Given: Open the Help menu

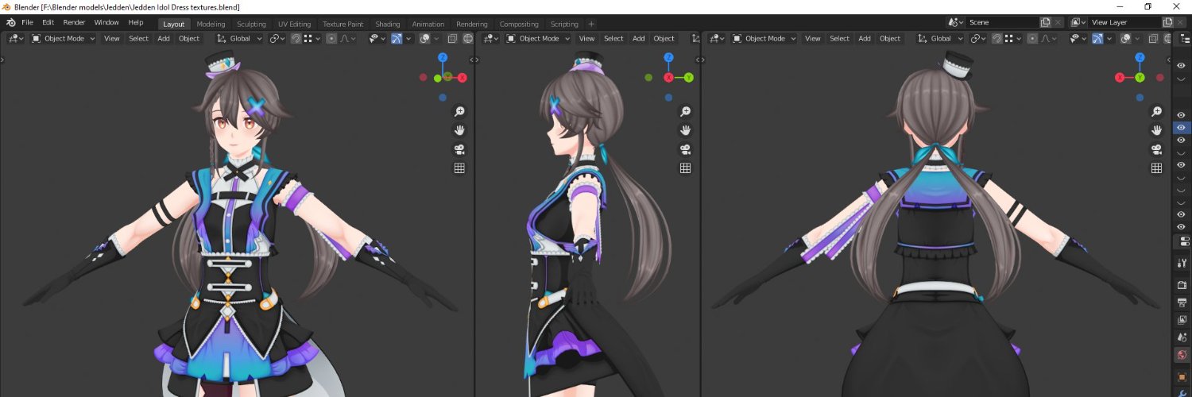Looking at the screenshot, I should pos(136,23).
